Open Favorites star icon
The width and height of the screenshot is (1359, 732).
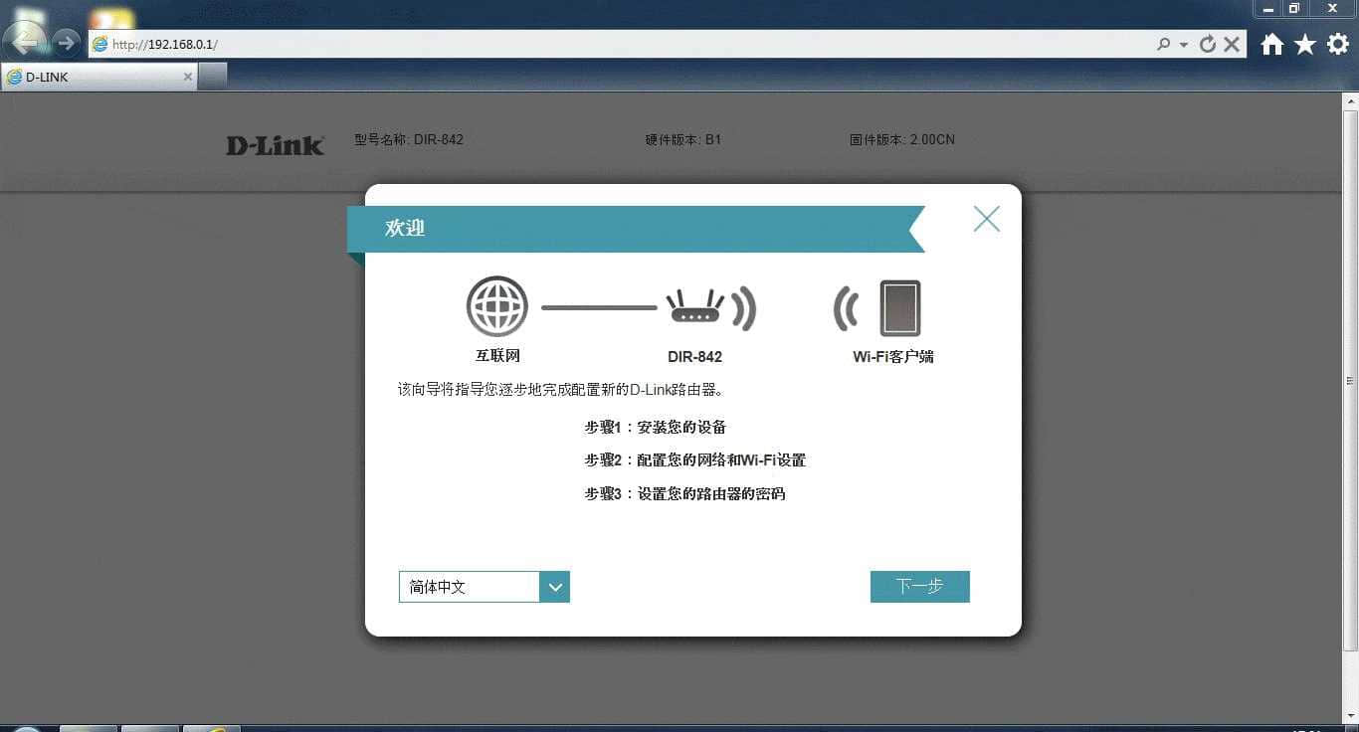coord(1304,44)
